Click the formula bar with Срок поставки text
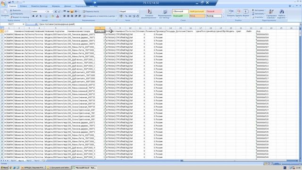Viewport: 302px width, 170px height. coord(168,24)
